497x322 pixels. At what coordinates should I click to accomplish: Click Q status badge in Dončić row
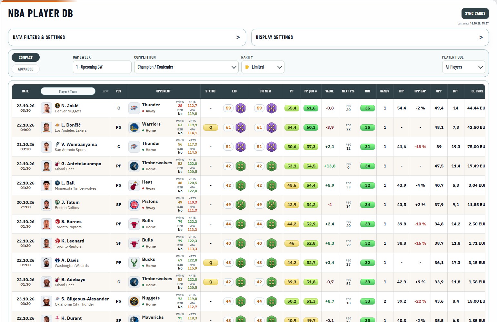click(211, 128)
